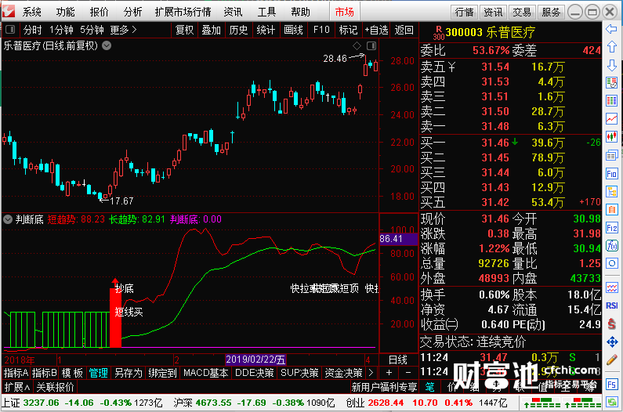Open the 分析 menu
The image size is (623, 412).
[x=132, y=12]
